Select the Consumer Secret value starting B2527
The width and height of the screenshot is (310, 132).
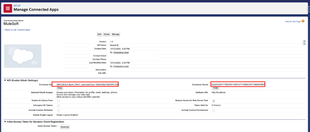tap(238, 84)
